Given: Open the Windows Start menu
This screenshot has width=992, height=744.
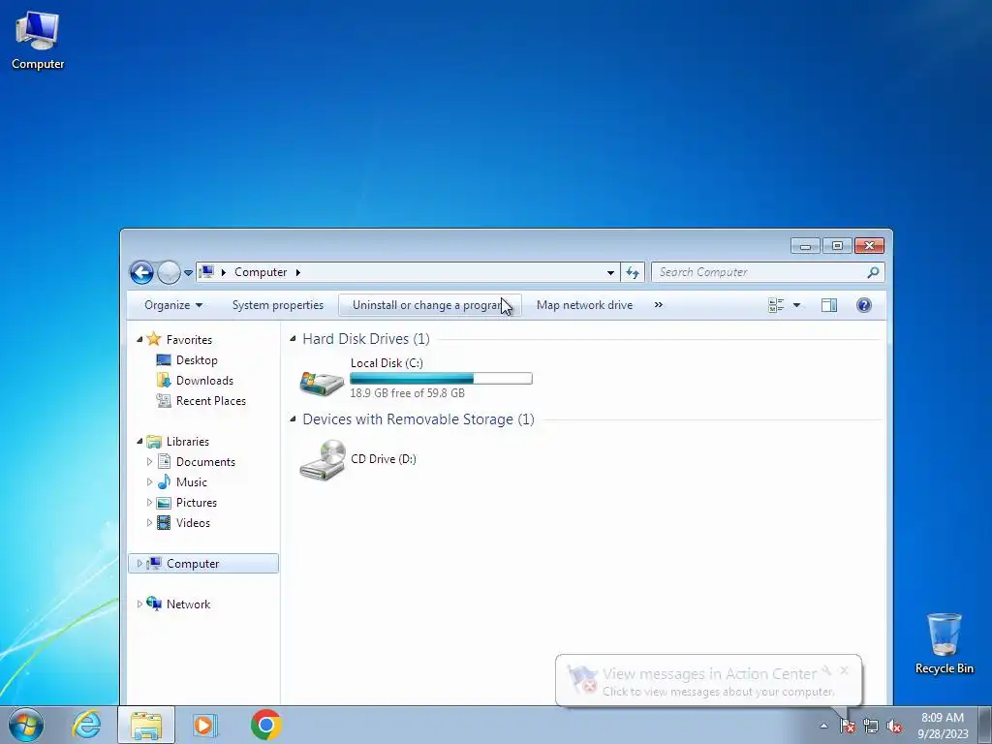Looking at the screenshot, I should (26, 725).
